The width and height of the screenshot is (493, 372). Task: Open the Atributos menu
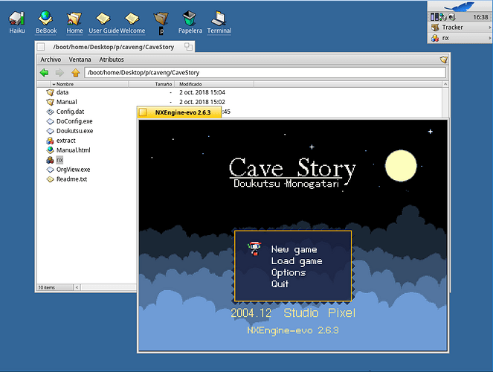coord(112,60)
